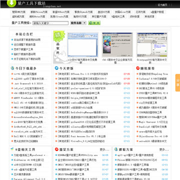
Task: Read the 本站资源下载速度的说明 announcement
Action: click(27, 40)
